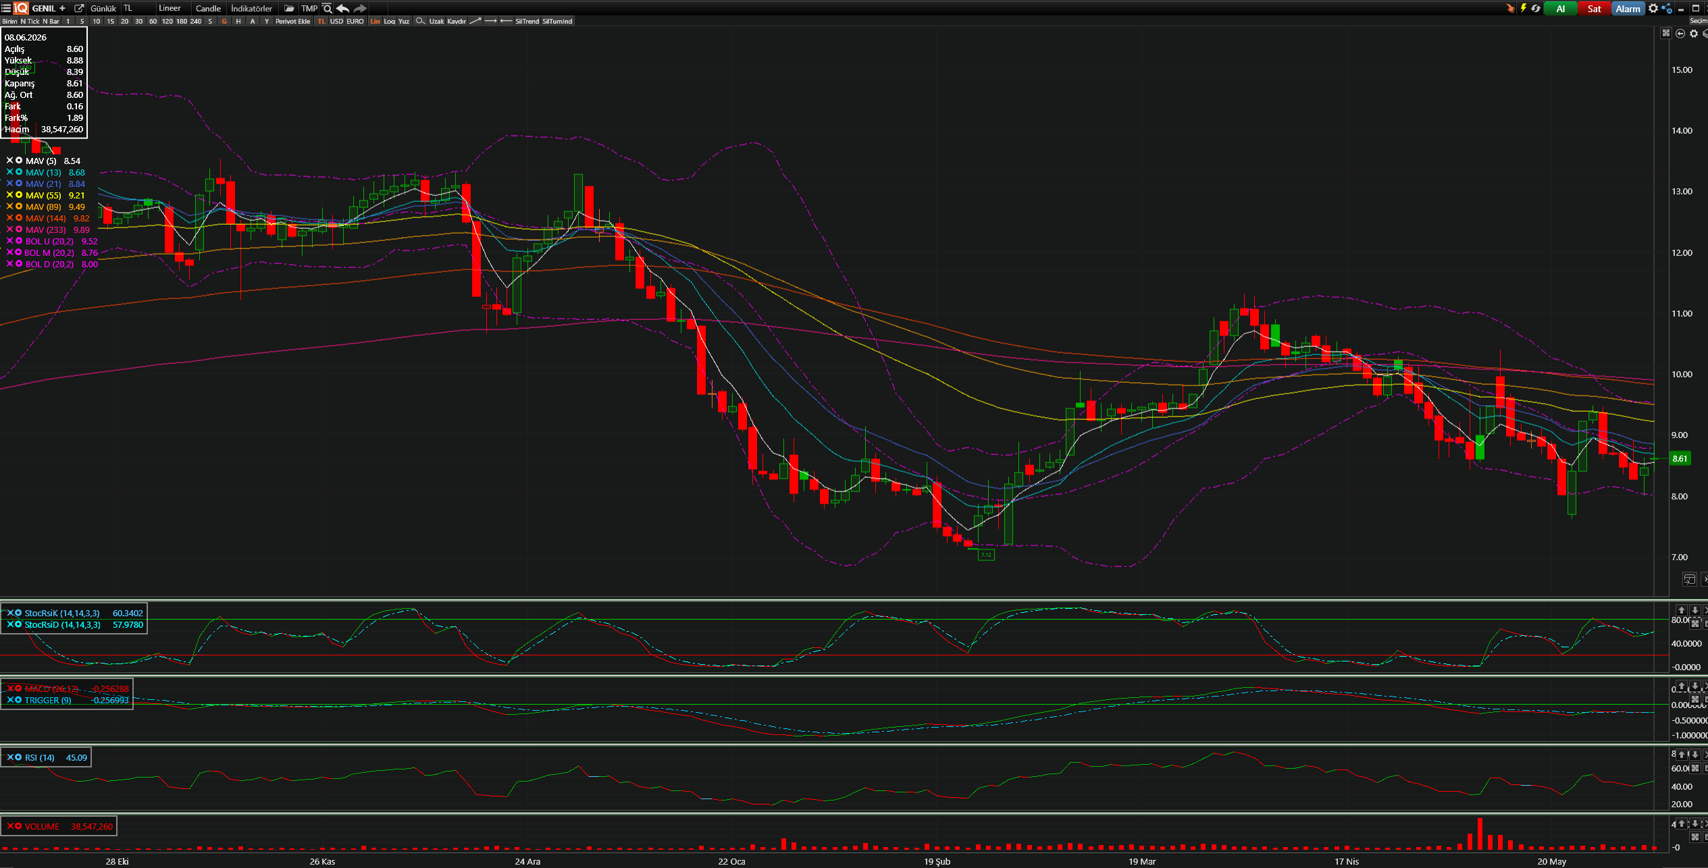The image size is (1708, 868).
Task: Remove the VOLUME indicator
Action: [x=11, y=826]
